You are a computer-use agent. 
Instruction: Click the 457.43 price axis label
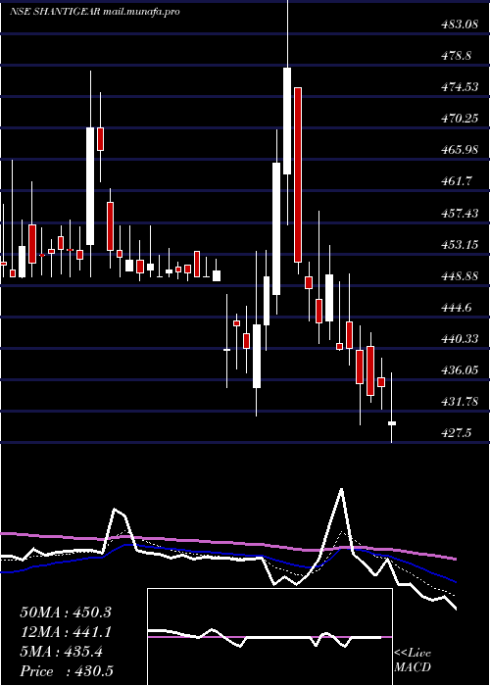point(459,213)
